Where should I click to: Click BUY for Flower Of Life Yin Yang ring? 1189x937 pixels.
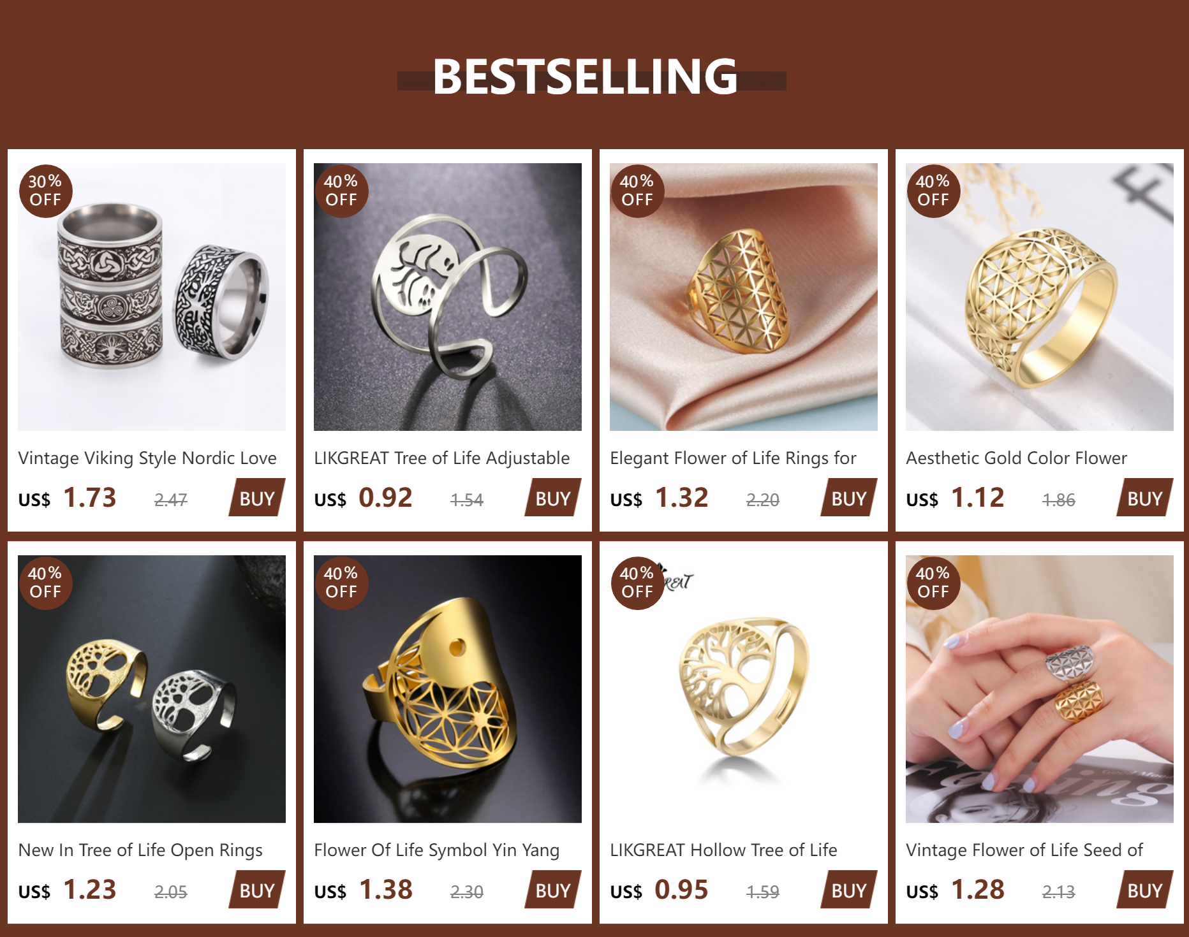[553, 889]
